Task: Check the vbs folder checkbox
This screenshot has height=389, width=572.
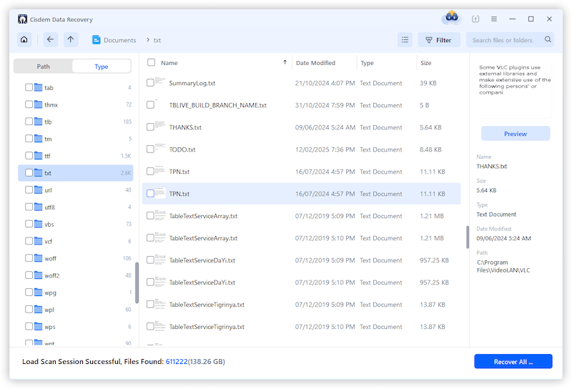Action: (x=29, y=224)
